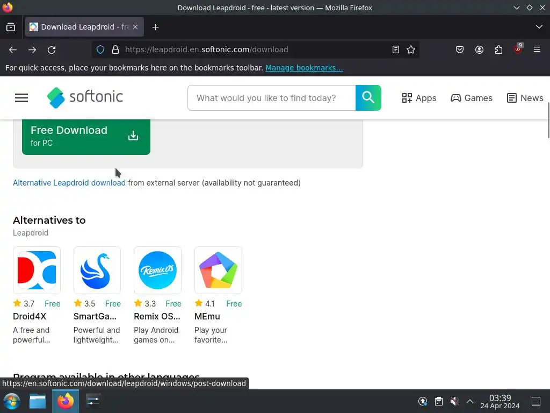Open the extensions panel
The image size is (550, 413).
[498, 50]
